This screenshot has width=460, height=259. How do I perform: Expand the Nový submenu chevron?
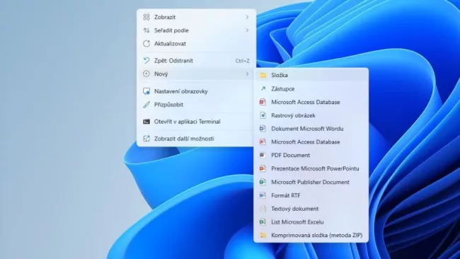(x=247, y=74)
